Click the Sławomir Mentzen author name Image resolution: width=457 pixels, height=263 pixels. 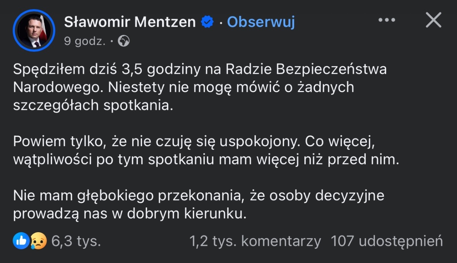(129, 22)
